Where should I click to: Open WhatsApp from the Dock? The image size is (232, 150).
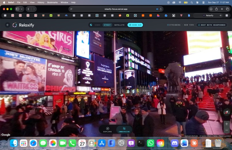click(x=151, y=143)
